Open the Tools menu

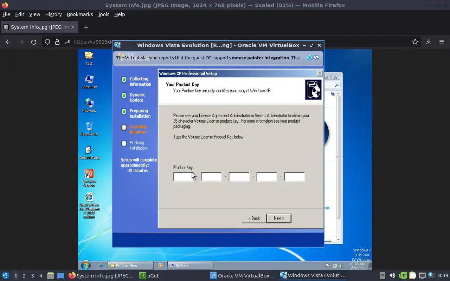(x=103, y=14)
